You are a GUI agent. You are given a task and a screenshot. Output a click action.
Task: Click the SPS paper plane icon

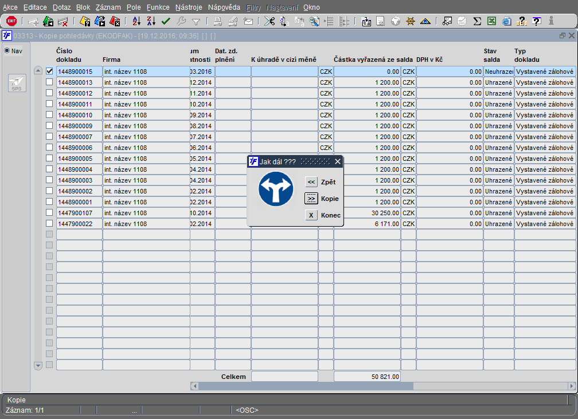click(17, 84)
